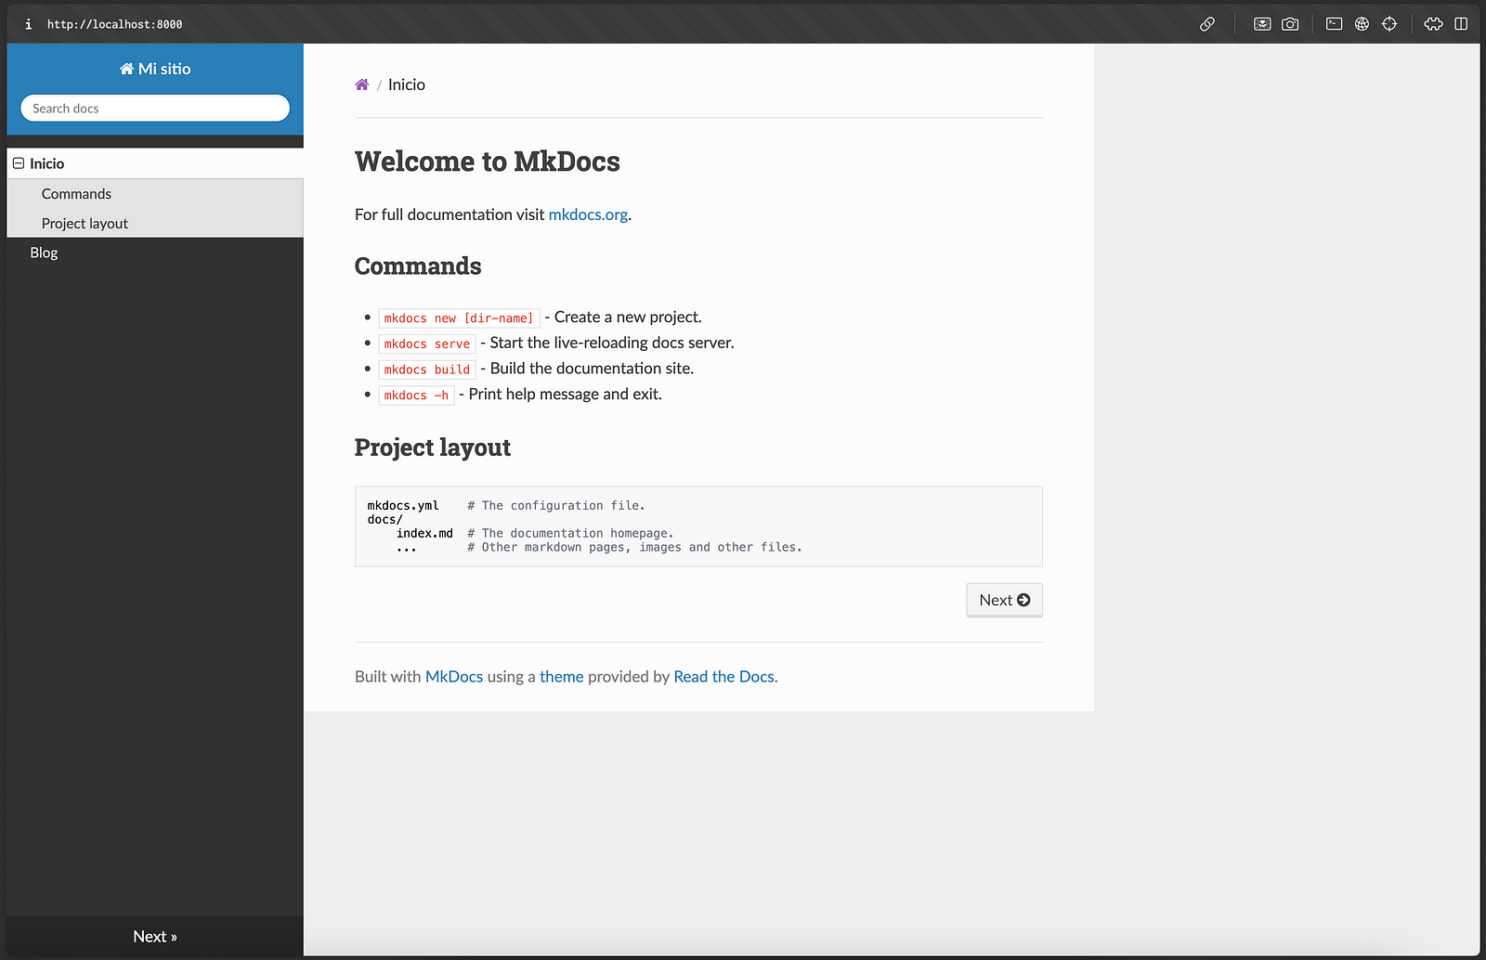The height and width of the screenshot is (960, 1486).
Task: Click 'Print help message and exit.' text
Action: click(566, 395)
